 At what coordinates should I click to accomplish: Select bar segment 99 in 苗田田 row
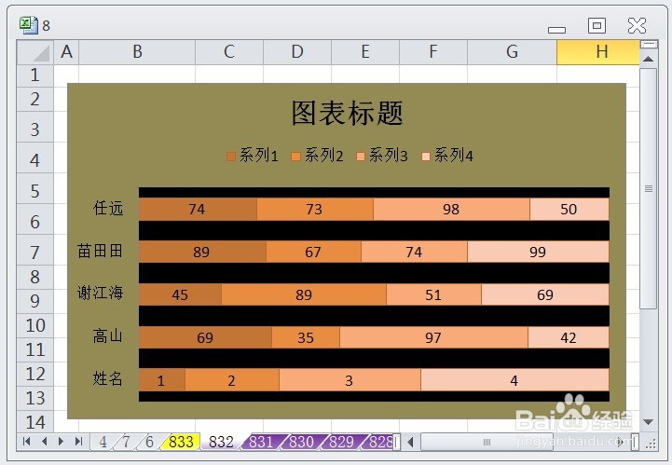[538, 252]
